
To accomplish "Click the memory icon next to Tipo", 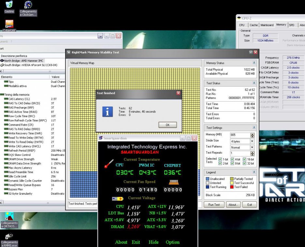I will click(6, 82).
